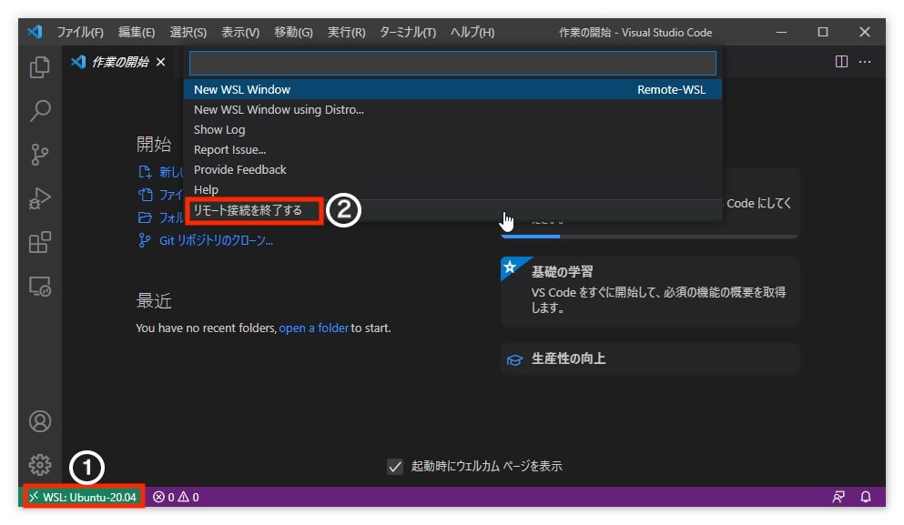The width and height of the screenshot is (904, 525).
Task: Click the feedback icon in status bar
Action: point(838,497)
